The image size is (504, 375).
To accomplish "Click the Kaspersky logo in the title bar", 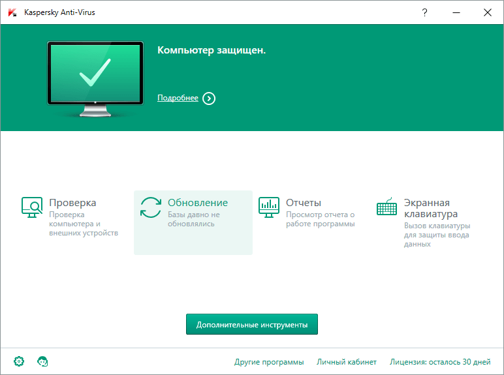I will click(x=12, y=12).
